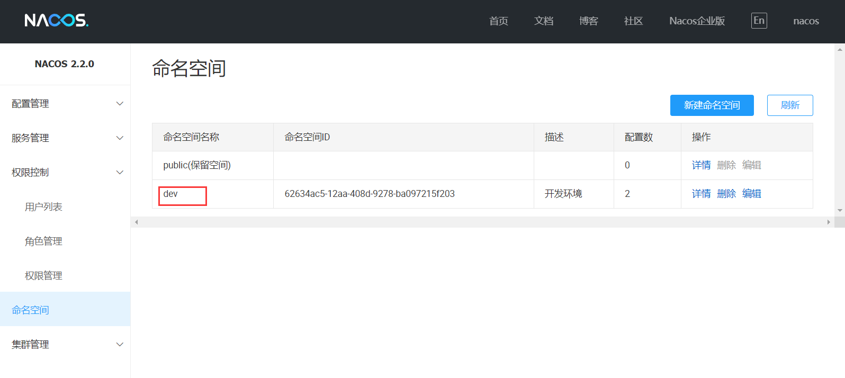The height and width of the screenshot is (378, 845).
Task: Select 命名空间 in the sidebar
Action: pos(31,310)
